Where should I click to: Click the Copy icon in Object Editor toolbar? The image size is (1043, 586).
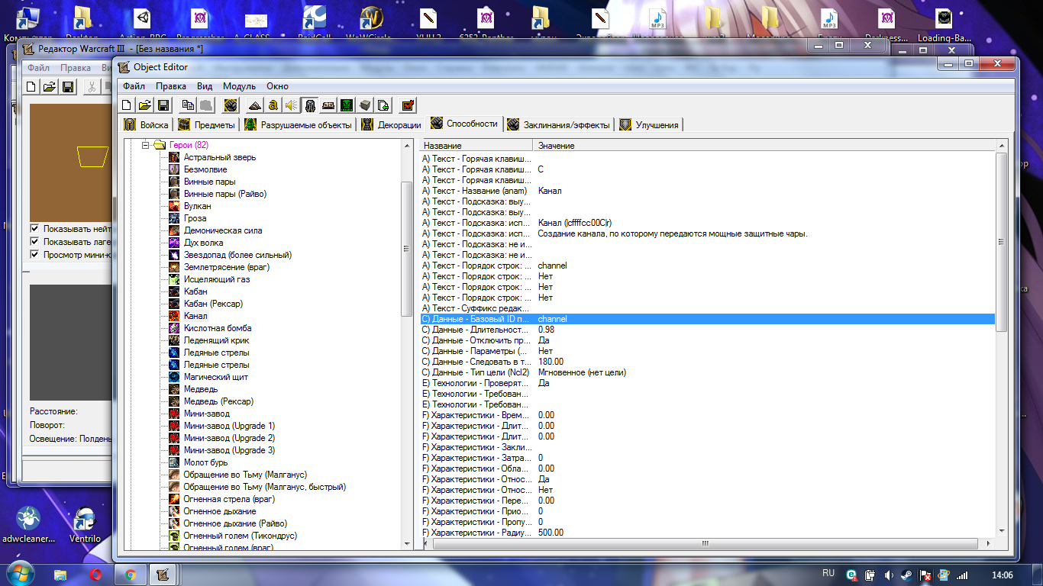[x=188, y=105]
